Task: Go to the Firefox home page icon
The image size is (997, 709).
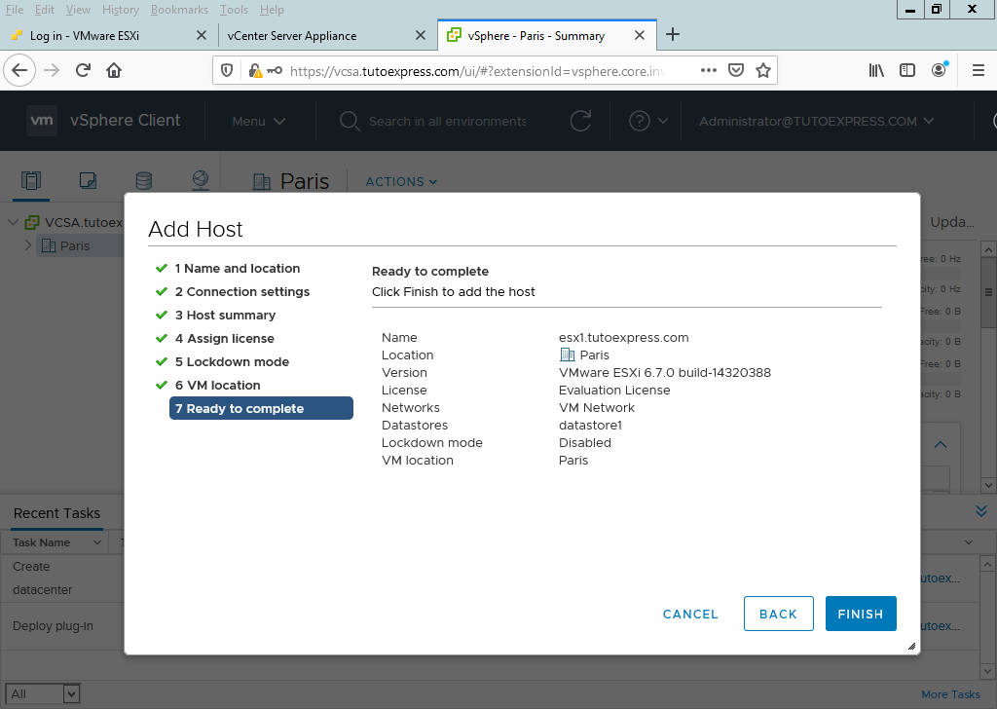Action: pyautogui.click(x=114, y=70)
